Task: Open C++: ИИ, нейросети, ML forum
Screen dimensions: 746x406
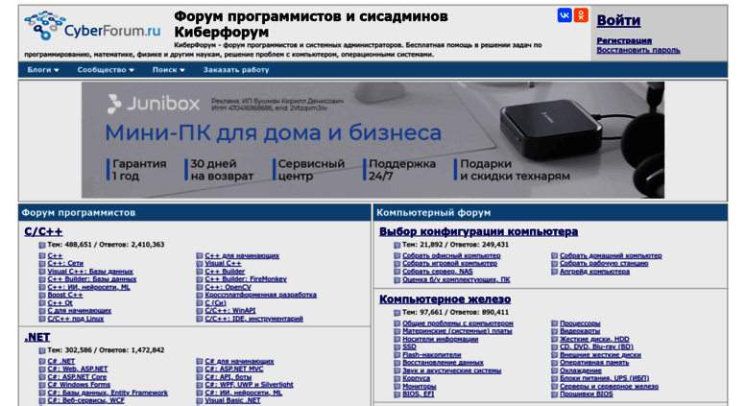Action: coord(88,287)
